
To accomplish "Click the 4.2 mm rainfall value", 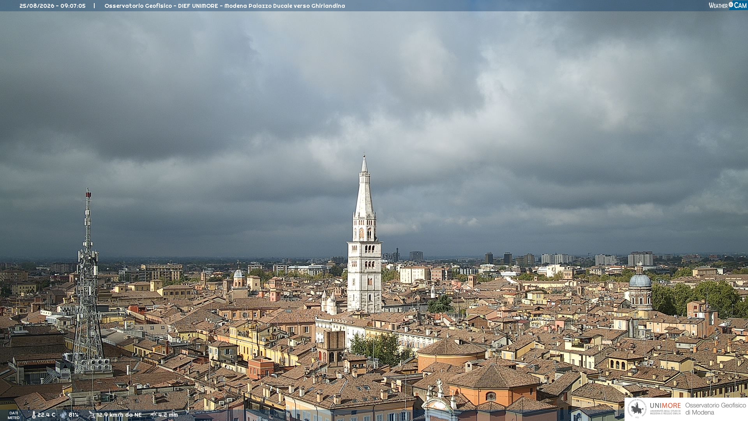I will tap(168, 415).
